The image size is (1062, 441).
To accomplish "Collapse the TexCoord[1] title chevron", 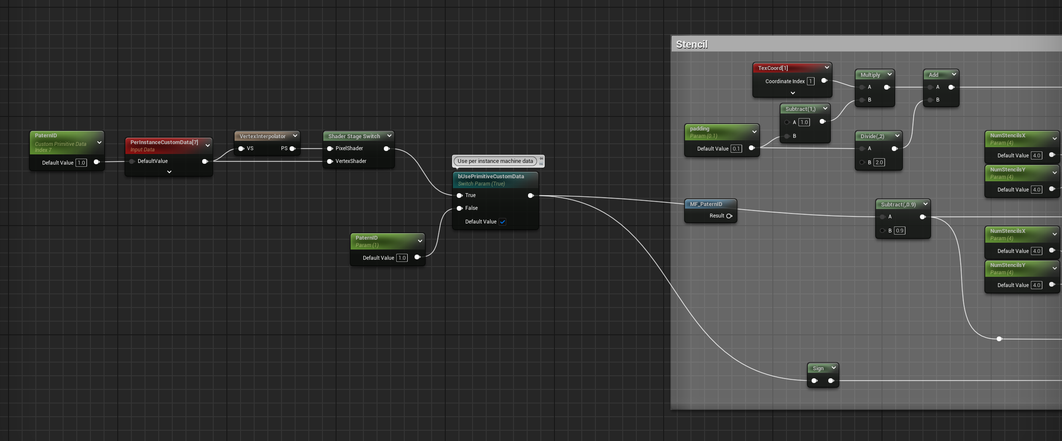I will click(827, 67).
